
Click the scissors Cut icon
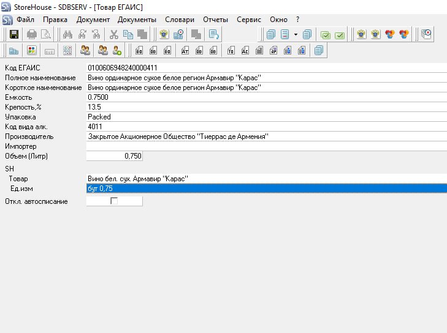(113, 34)
